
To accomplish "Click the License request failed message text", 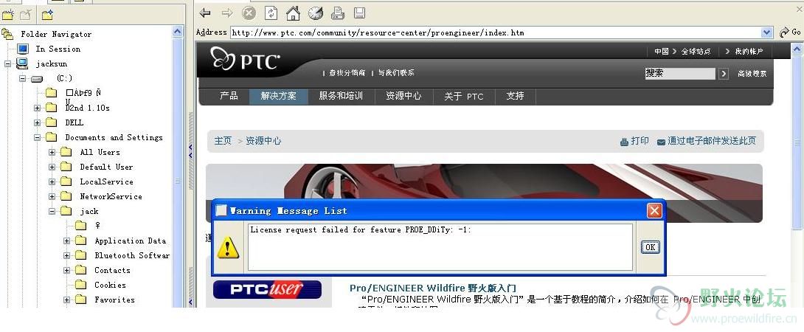I will (361, 230).
